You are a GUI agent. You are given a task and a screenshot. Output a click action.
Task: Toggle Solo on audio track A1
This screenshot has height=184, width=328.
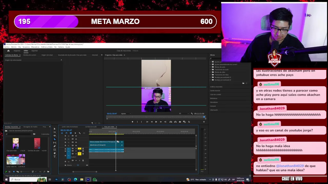point(79,148)
